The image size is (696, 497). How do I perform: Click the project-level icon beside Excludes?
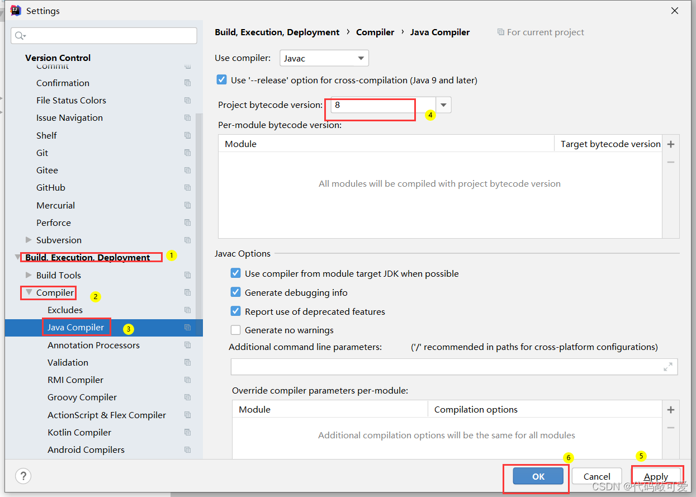(187, 310)
